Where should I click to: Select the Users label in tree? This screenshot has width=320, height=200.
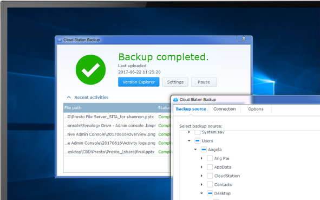pyautogui.click(x=207, y=141)
